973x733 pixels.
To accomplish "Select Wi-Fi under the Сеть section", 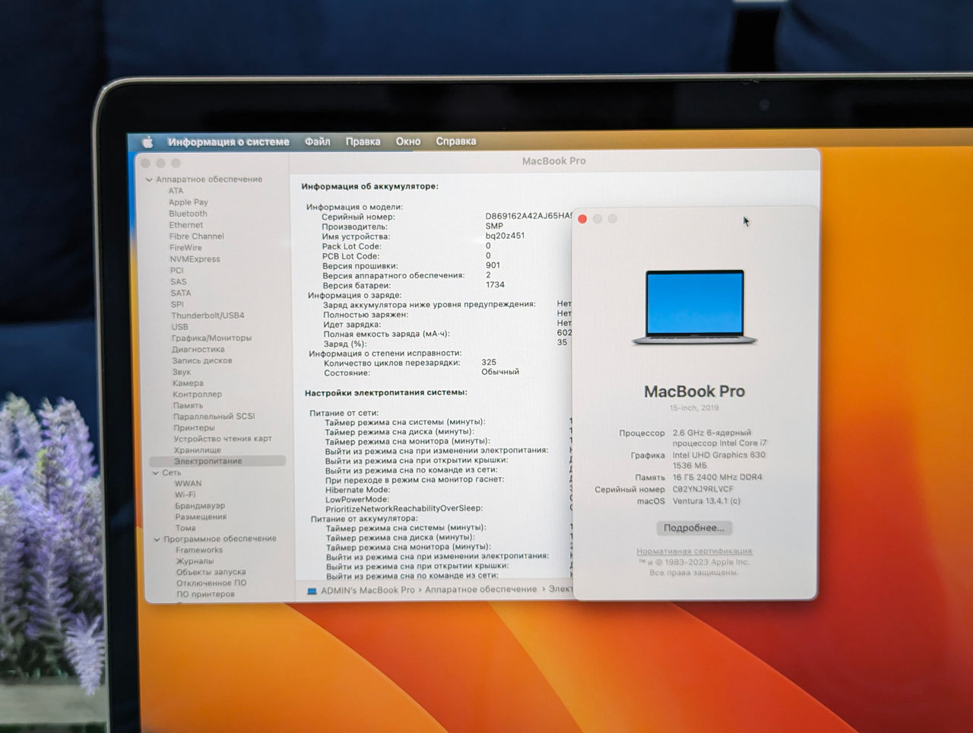I will pyautogui.click(x=185, y=494).
